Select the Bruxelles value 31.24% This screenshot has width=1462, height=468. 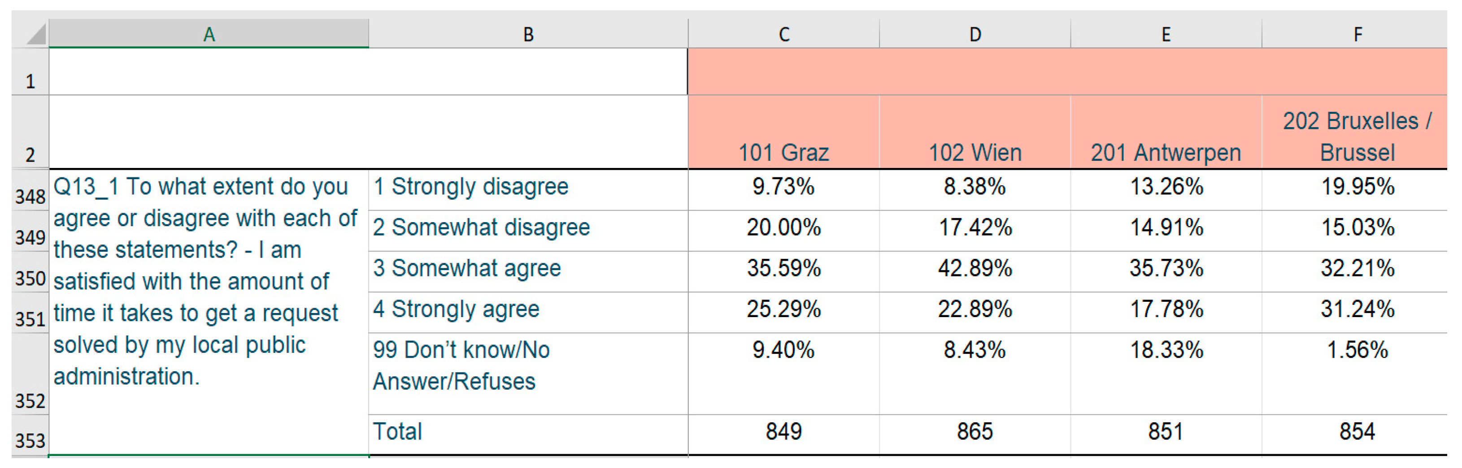1357,309
